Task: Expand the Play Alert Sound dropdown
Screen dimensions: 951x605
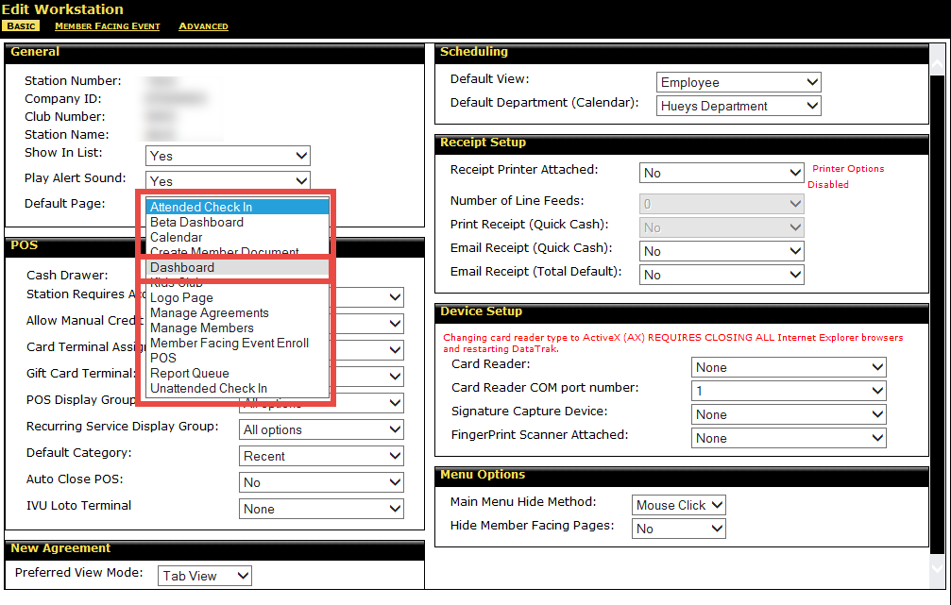Action: point(228,181)
